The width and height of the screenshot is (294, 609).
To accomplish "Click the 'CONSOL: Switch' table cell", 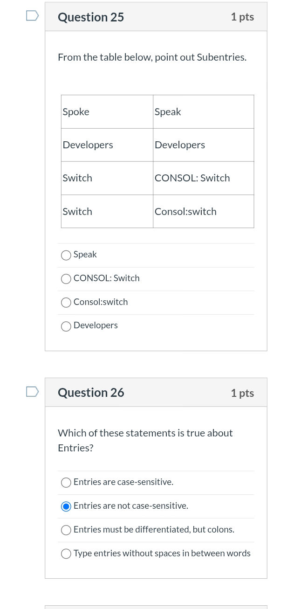I will (192, 178).
